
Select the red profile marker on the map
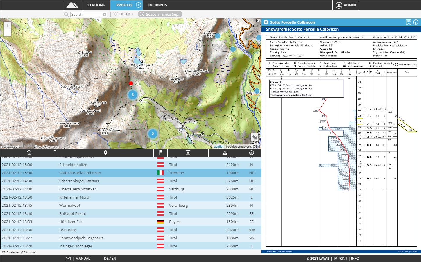131,83
